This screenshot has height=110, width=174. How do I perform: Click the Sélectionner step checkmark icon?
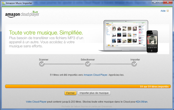click(88, 64)
